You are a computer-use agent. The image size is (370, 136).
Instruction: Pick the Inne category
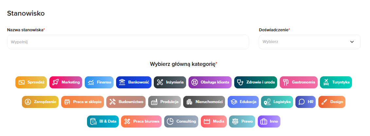click(269, 122)
